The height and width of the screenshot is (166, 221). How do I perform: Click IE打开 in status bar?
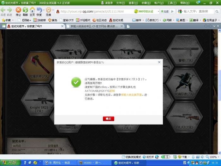(x=148, y=157)
